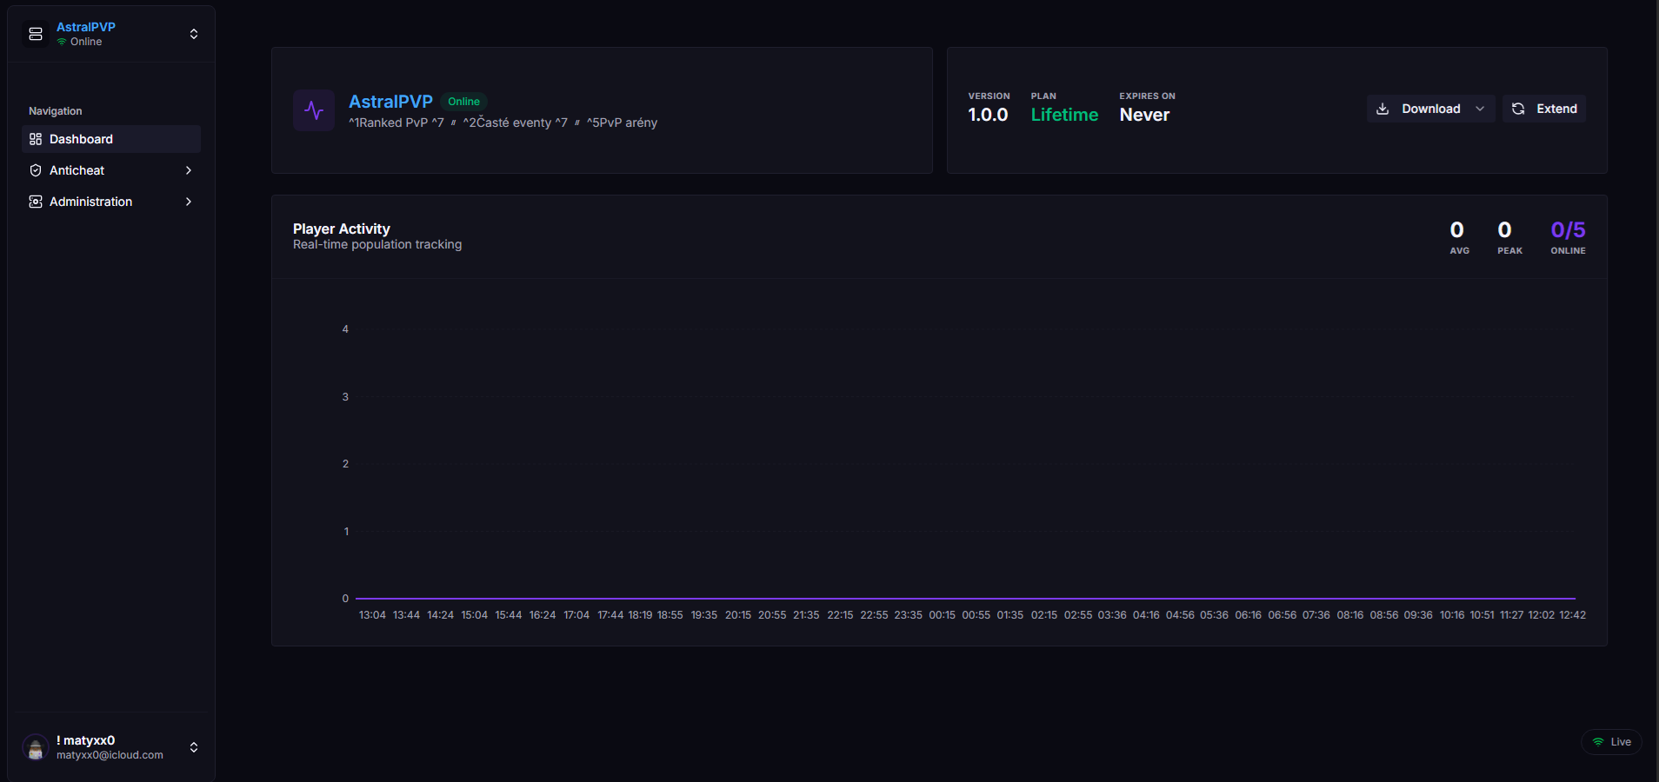Click the server hamburger icon top left
1659x782 pixels.
tap(35, 34)
